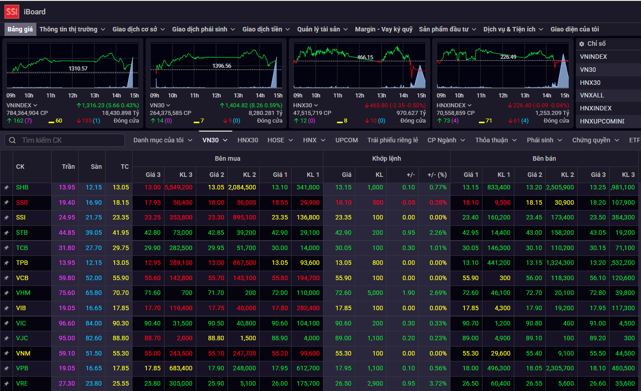Image resolution: width=641 pixels, height=391 pixels.
Task: Switch to the HOSE tab
Action: (x=280, y=140)
